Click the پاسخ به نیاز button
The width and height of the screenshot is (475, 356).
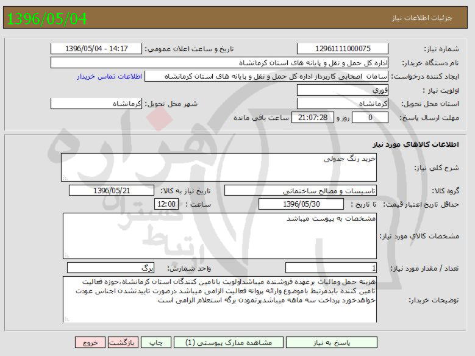(x=332, y=343)
